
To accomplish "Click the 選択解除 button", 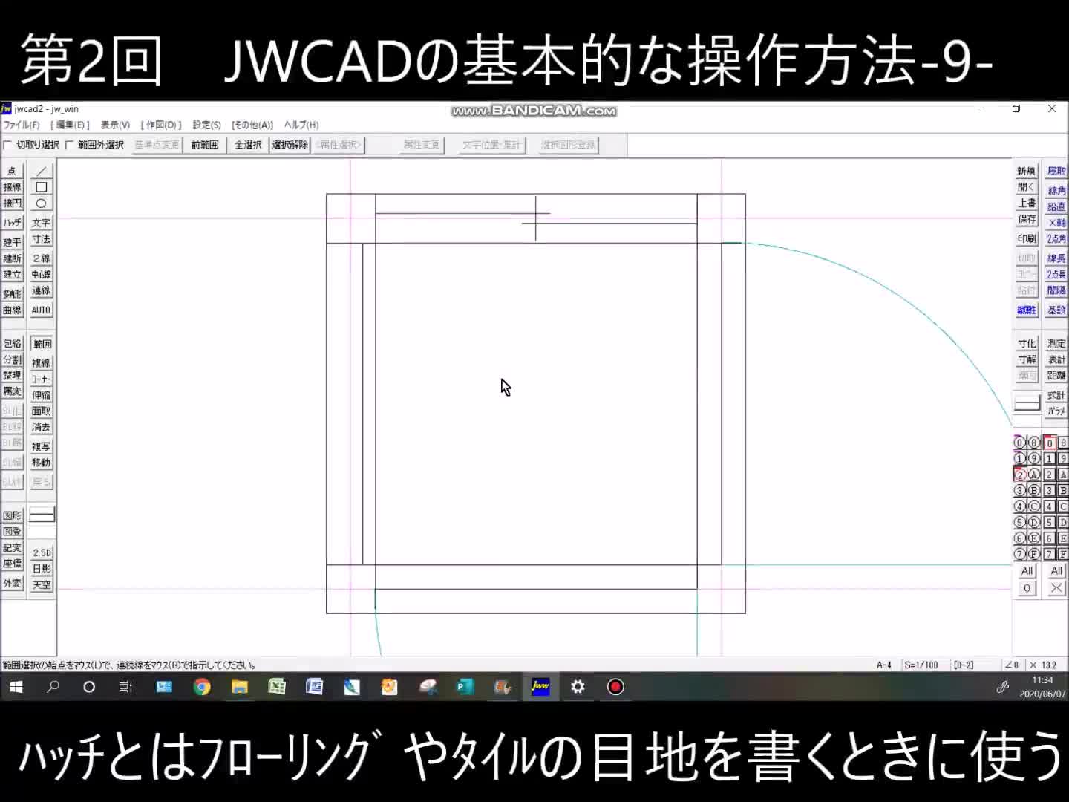I will 289,145.
